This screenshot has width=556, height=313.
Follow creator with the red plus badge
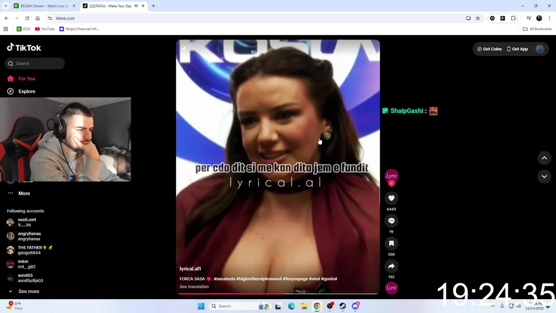pos(391,183)
